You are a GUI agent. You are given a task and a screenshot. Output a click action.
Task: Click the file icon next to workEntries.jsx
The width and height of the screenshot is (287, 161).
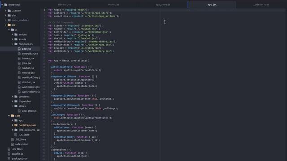click(x=19, y=87)
